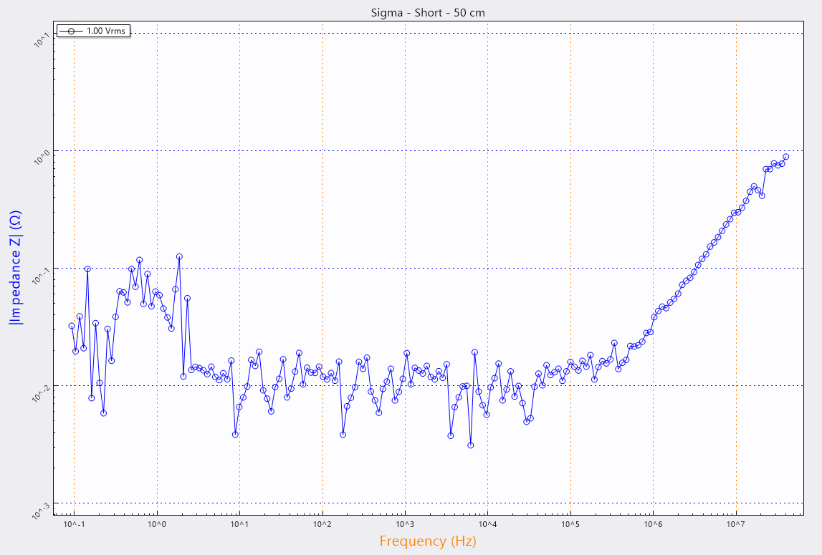Click the 'Frequency (Hz)' x-axis label
Image resolution: width=822 pixels, height=555 pixels.
pyautogui.click(x=428, y=541)
